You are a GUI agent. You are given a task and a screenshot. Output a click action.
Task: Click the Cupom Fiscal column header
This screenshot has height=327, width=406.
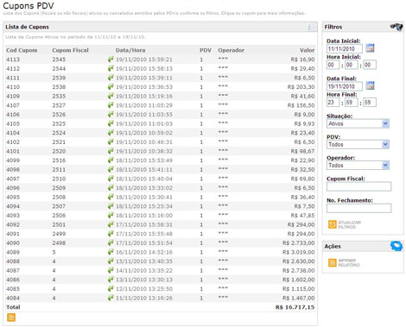coord(70,50)
